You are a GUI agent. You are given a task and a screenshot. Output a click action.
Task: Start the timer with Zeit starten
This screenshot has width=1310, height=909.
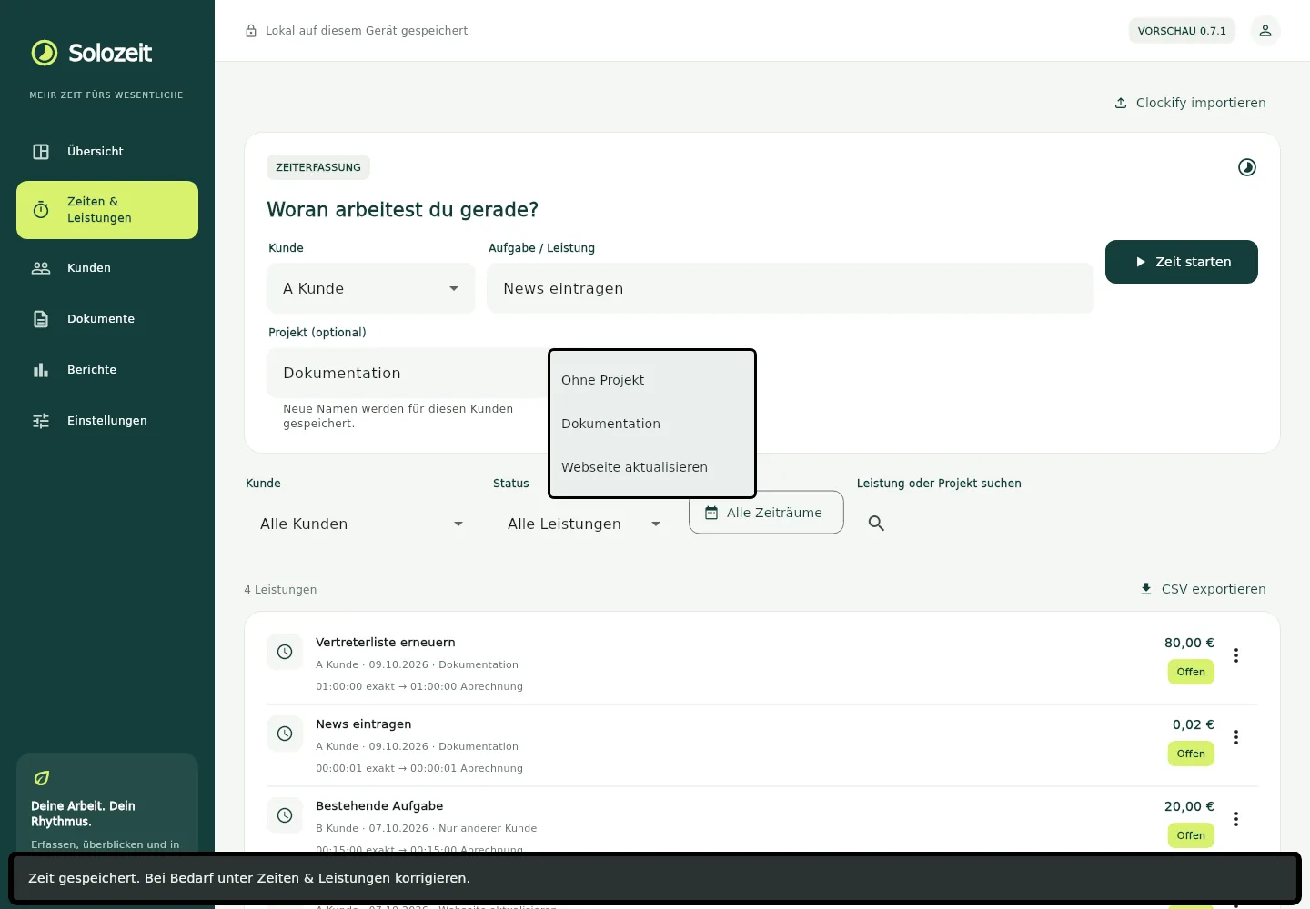pos(1182,262)
